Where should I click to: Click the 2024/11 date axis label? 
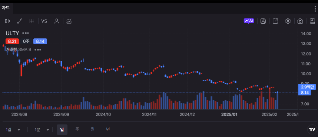click(149, 114)
